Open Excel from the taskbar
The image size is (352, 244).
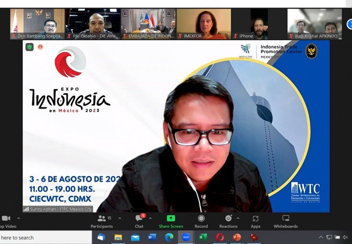click(203, 237)
